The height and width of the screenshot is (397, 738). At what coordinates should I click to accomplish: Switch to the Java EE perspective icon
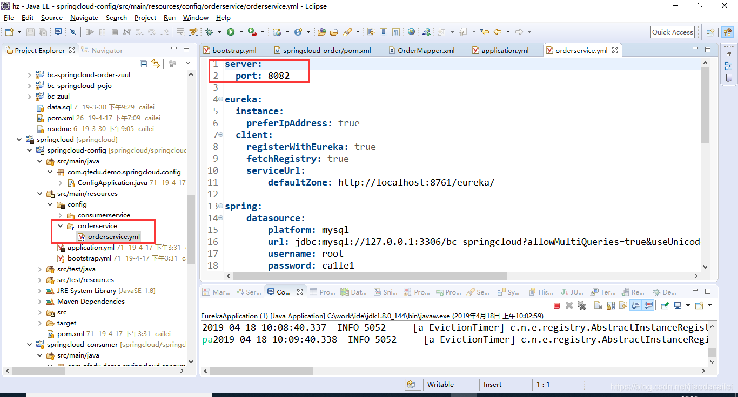point(727,32)
